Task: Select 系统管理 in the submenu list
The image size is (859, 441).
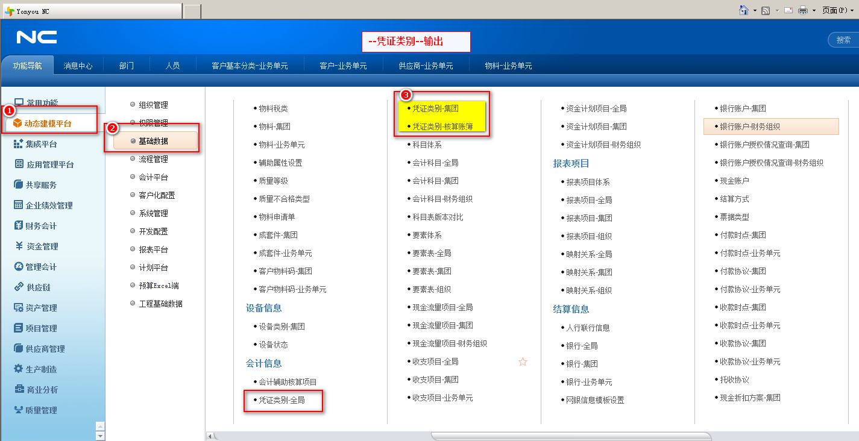Action: pos(153,213)
